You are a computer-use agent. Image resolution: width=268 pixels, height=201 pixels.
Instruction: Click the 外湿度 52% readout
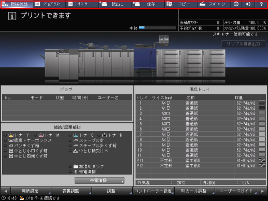(x=233, y=183)
